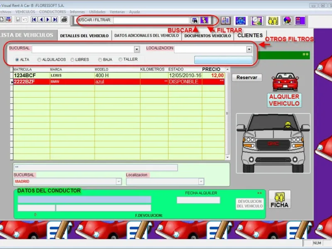Image resolution: width=332 pixels, height=249 pixels.
Task: Select row with matricula 2222BZF
Action: 119,82
